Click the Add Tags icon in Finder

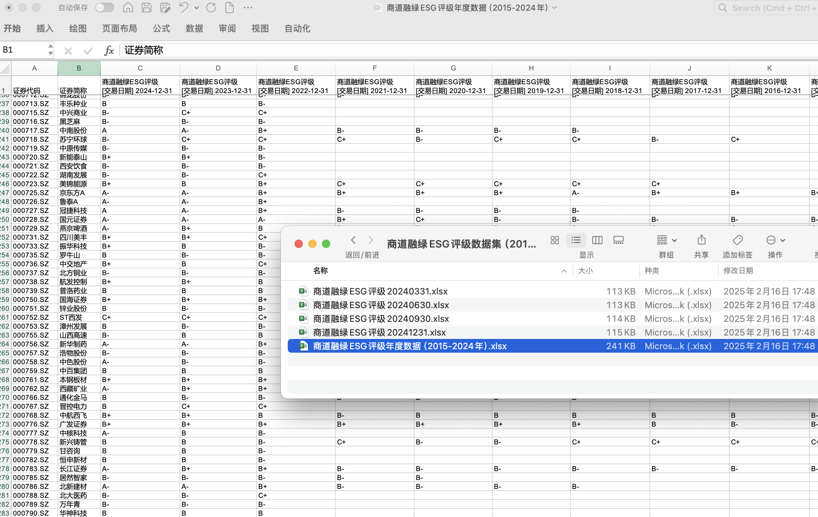point(737,240)
